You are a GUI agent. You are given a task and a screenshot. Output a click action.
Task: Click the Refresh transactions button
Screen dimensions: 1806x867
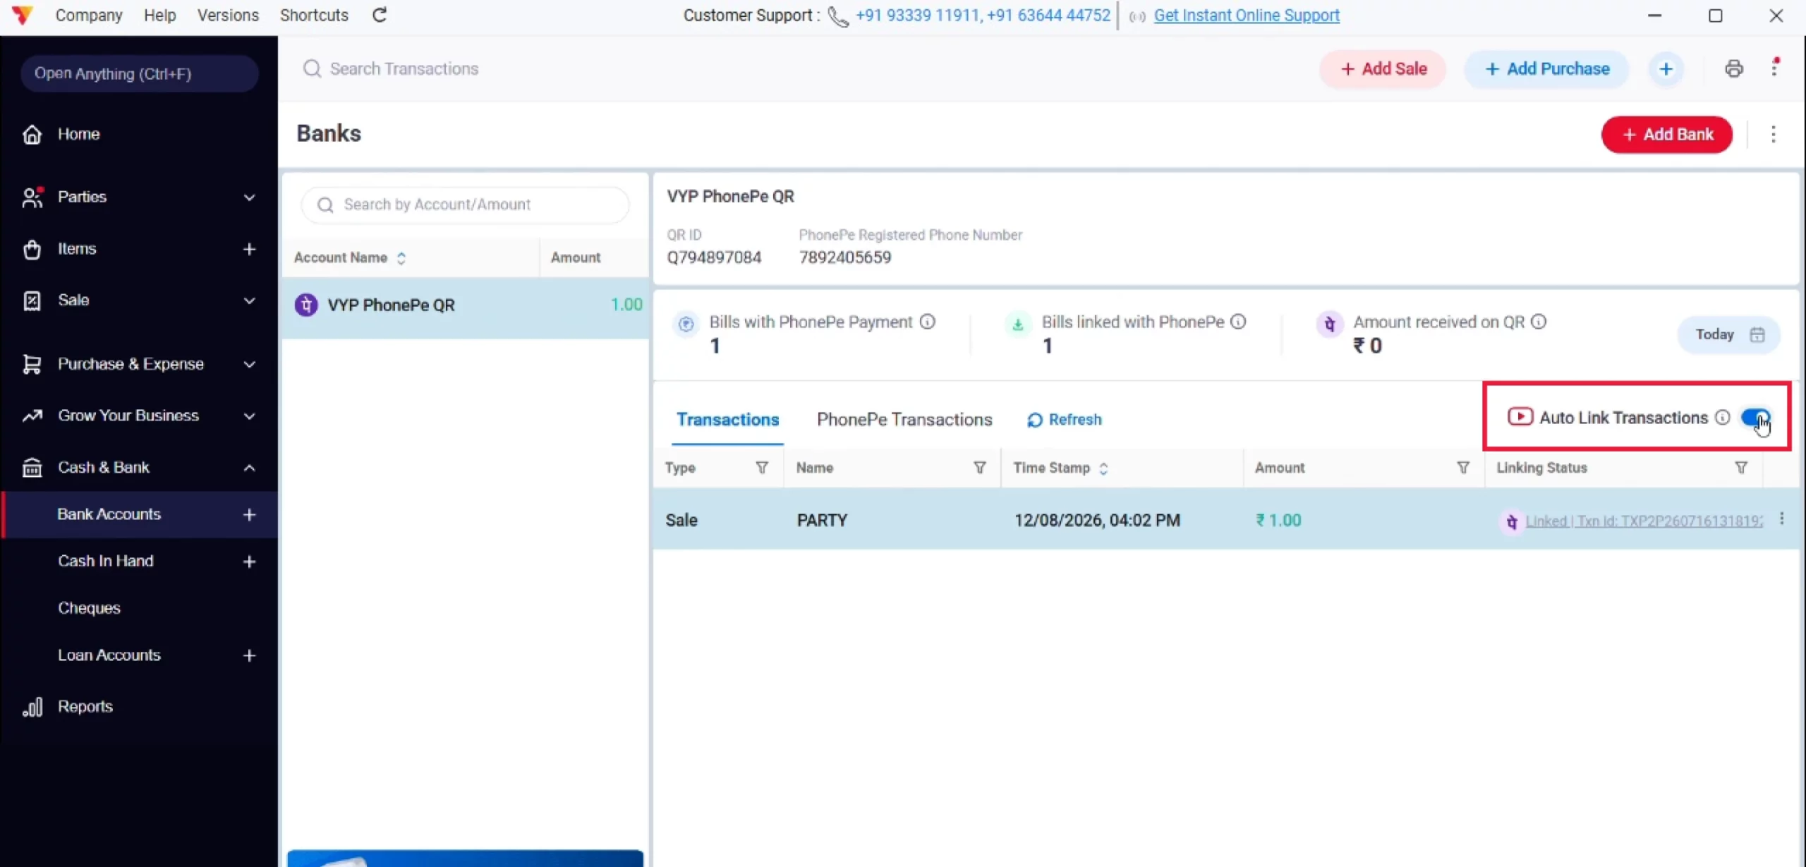1064,420
